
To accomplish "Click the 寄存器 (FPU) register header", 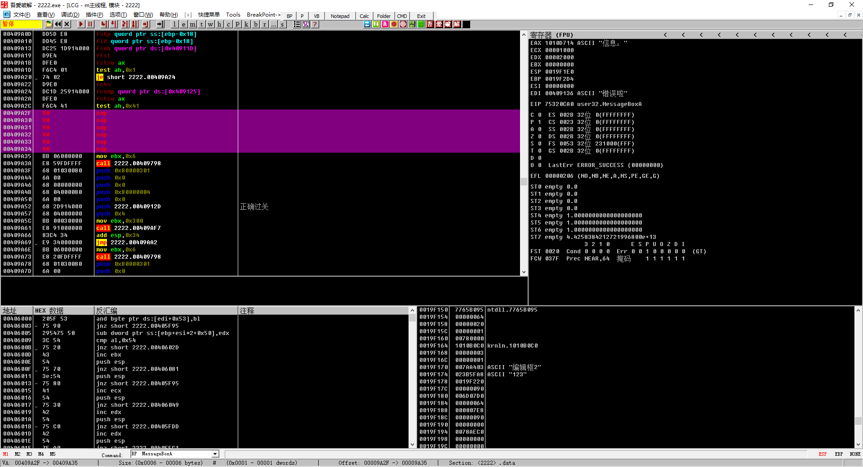I will [552, 35].
